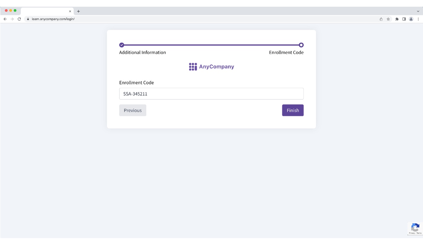Click the Enrollment Code input field
This screenshot has width=423, height=245.
[211, 94]
